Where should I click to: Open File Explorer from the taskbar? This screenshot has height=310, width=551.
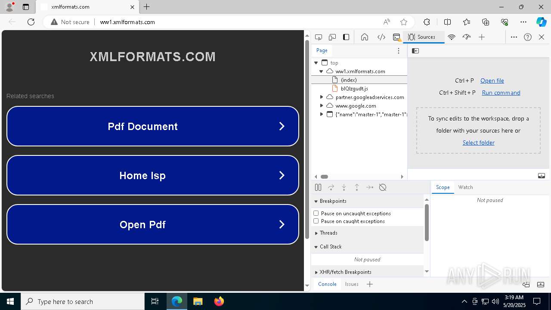tap(198, 301)
